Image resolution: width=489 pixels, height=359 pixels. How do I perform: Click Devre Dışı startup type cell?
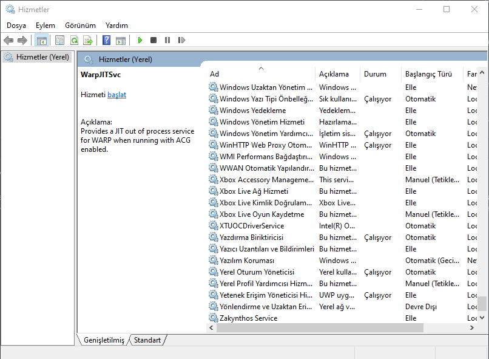[x=420, y=307]
